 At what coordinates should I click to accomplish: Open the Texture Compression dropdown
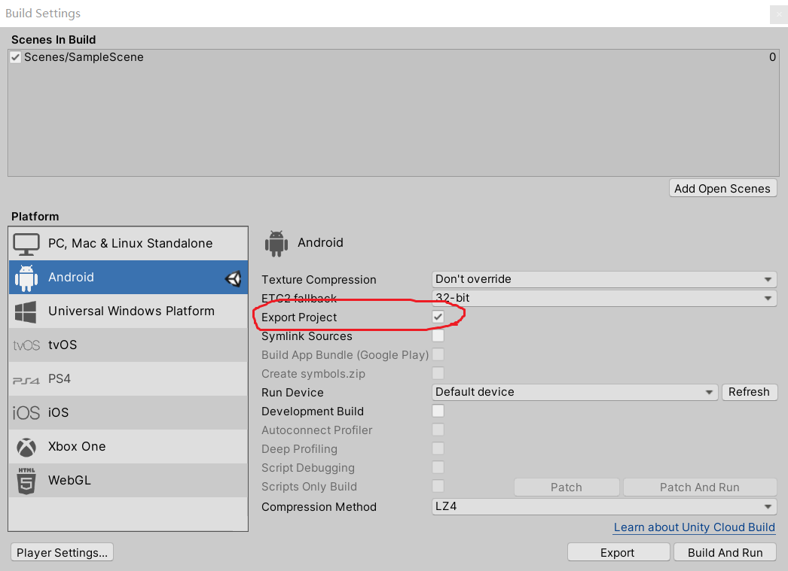(x=604, y=279)
